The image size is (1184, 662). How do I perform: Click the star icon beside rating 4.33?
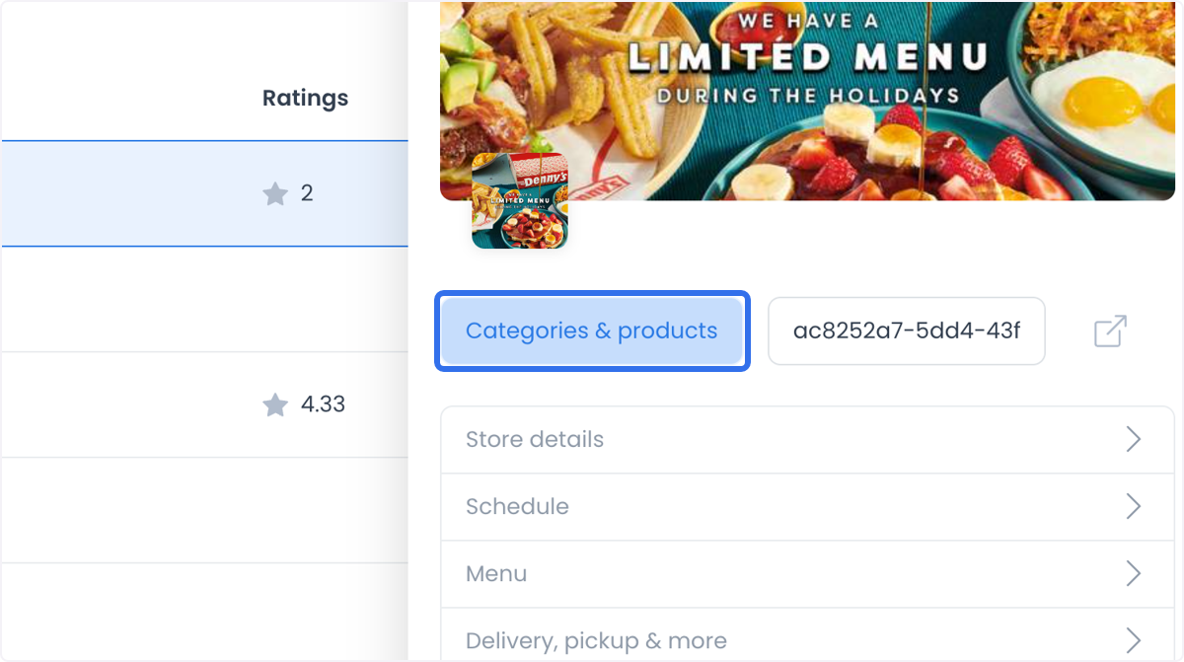[x=275, y=405]
